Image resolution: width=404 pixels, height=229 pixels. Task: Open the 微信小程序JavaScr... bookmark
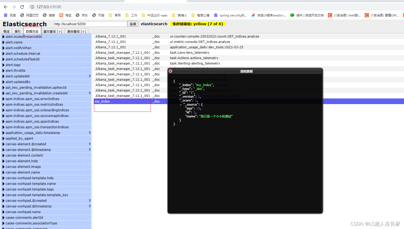[269, 15]
